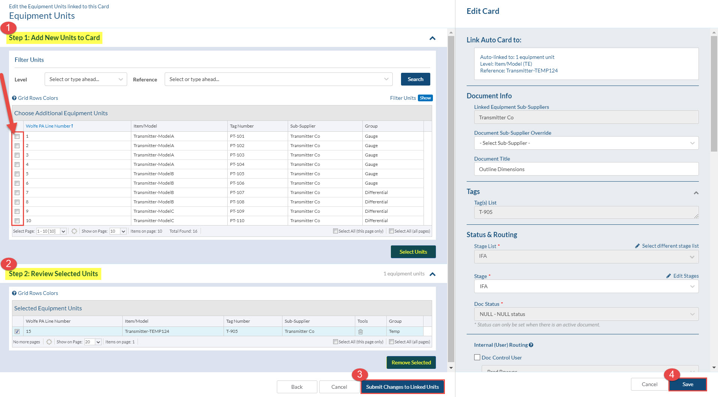This screenshot has width=718, height=397.
Task: Save the Edit Card panel
Action: (688, 384)
